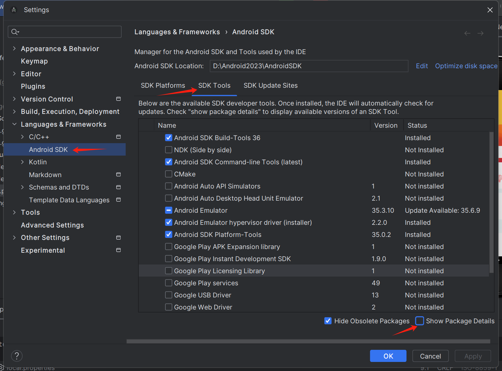Screen dimensions: 502x371
Task: Click Edit link for SDK location
Action: [422, 66]
